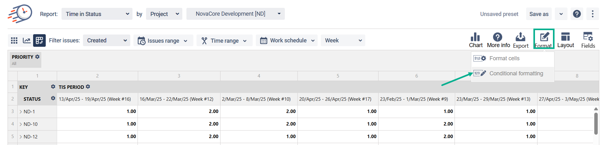Expand the ND-10 issue row
This screenshot has height=145, width=605.
pos(21,124)
